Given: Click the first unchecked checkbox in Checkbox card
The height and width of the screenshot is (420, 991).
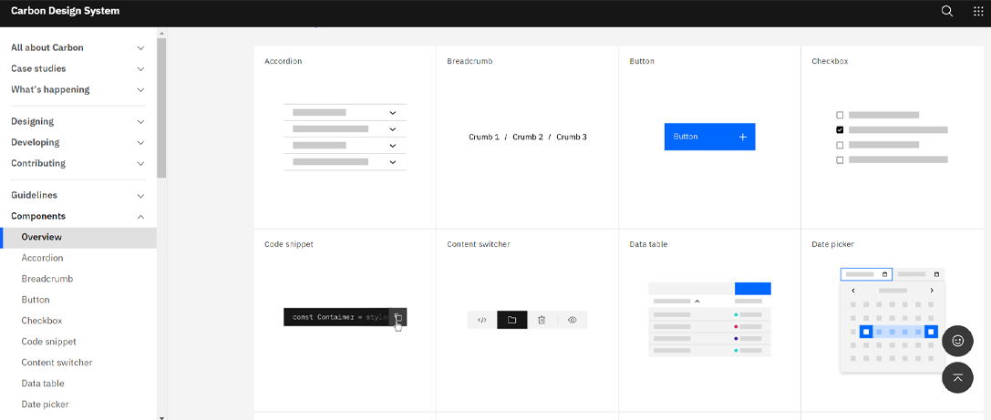Looking at the screenshot, I should point(840,115).
